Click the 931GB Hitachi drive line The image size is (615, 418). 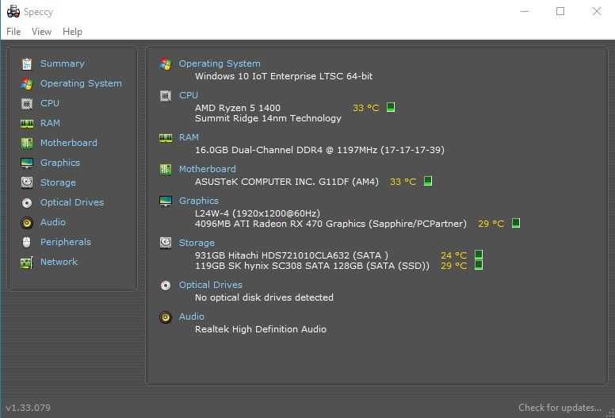tap(292, 255)
